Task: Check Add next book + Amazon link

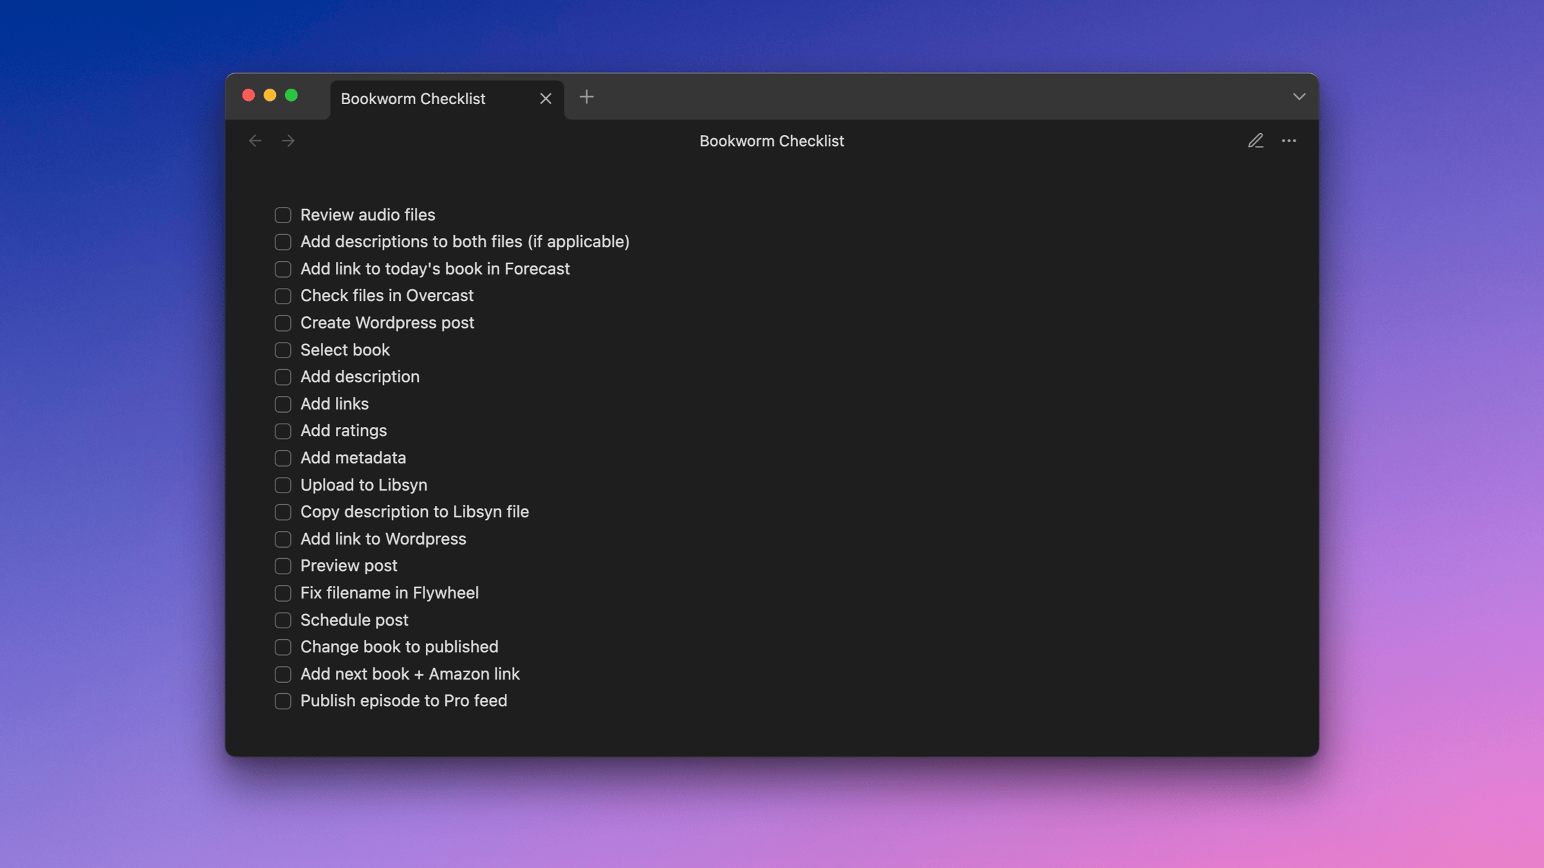Action: click(x=282, y=674)
